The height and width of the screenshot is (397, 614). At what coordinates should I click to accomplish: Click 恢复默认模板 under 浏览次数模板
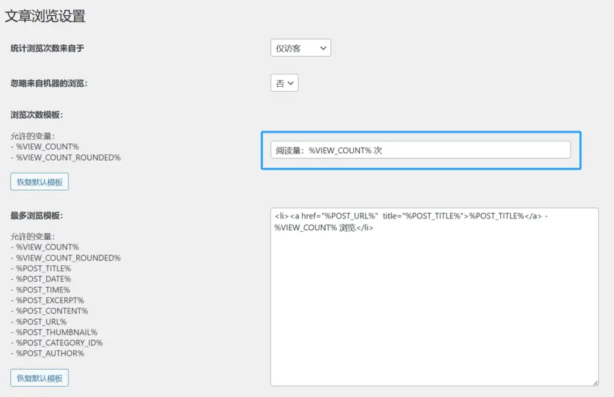[x=39, y=181]
